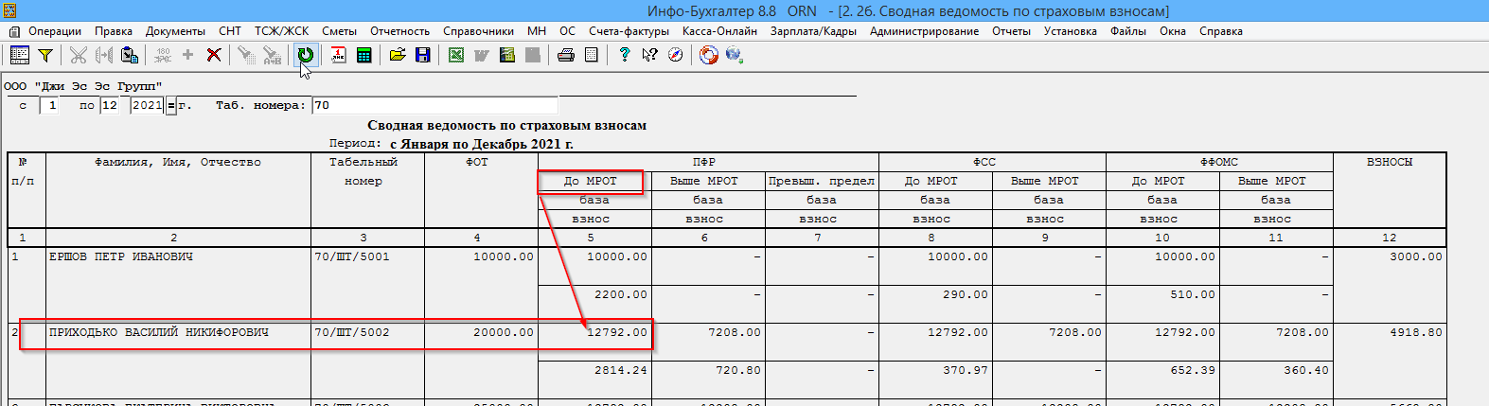Screen dimensions: 1489x406
Task: Click the yellow filter funnel icon
Action: click(x=44, y=55)
